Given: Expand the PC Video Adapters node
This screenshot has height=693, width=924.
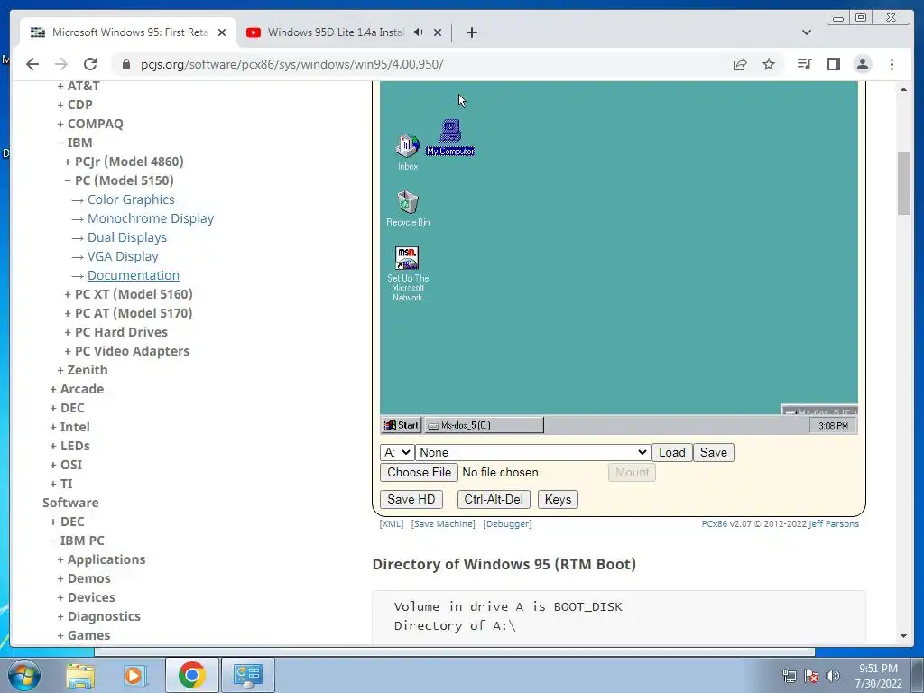Looking at the screenshot, I should [x=127, y=351].
